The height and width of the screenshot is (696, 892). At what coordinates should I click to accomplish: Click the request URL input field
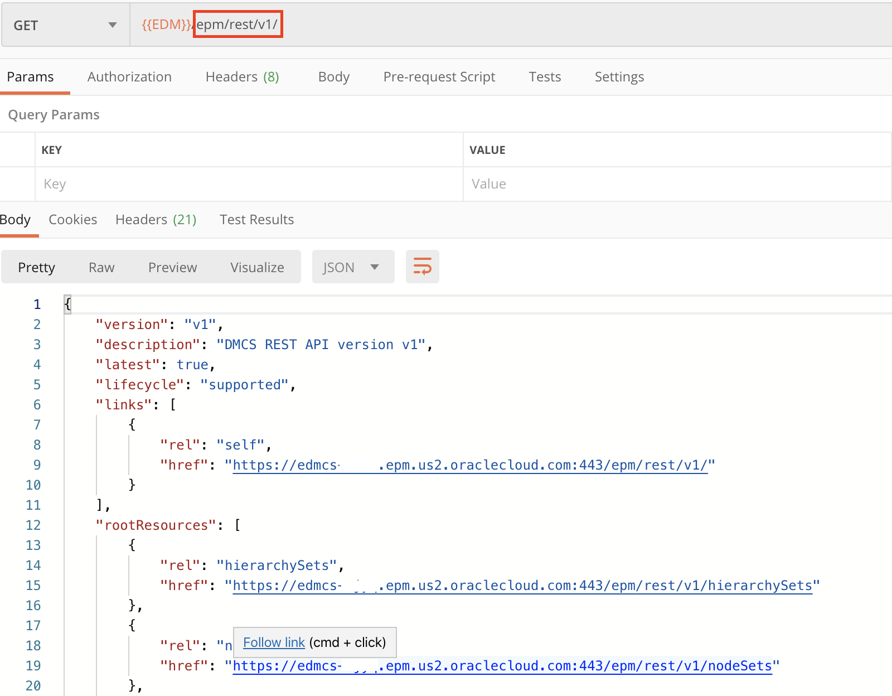pyautogui.click(x=502, y=25)
